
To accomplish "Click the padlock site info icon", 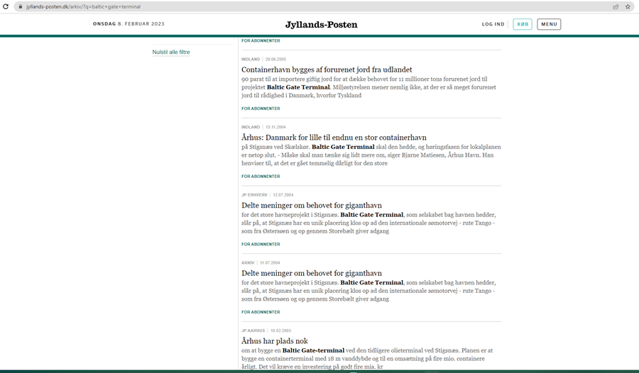I will tap(20, 6).
